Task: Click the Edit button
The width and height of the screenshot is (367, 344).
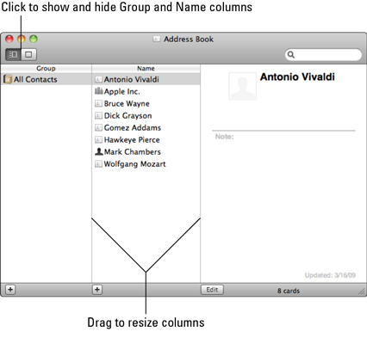Action: point(212,290)
